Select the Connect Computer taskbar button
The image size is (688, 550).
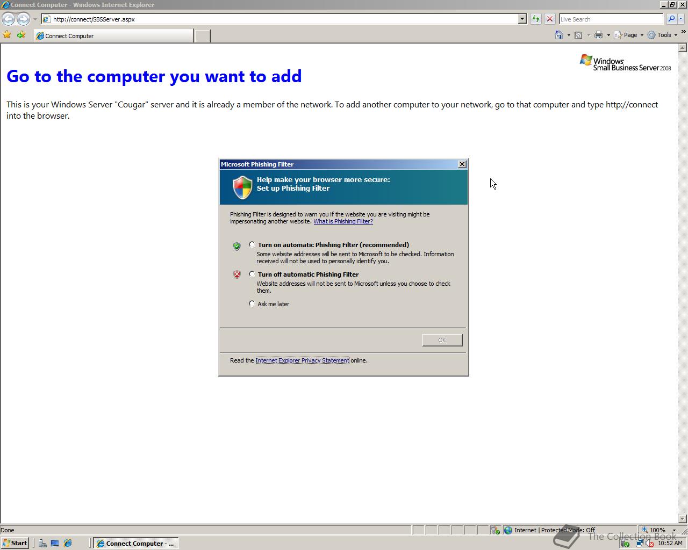click(135, 543)
